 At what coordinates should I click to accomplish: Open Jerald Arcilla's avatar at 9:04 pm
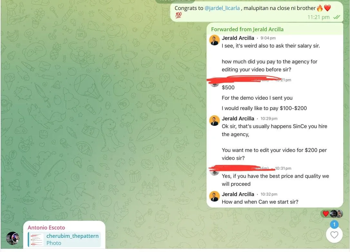click(214, 40)
